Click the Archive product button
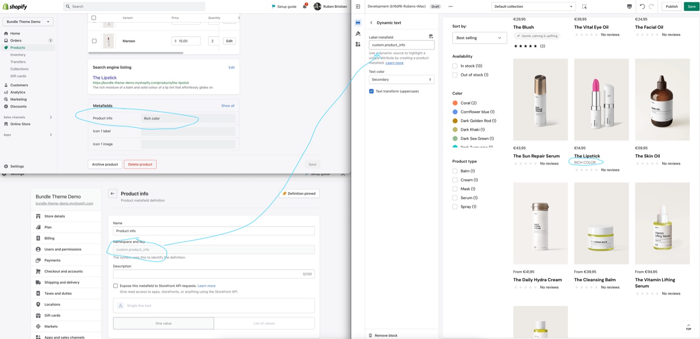Viewport: 700px width, 339px height. 105,164
